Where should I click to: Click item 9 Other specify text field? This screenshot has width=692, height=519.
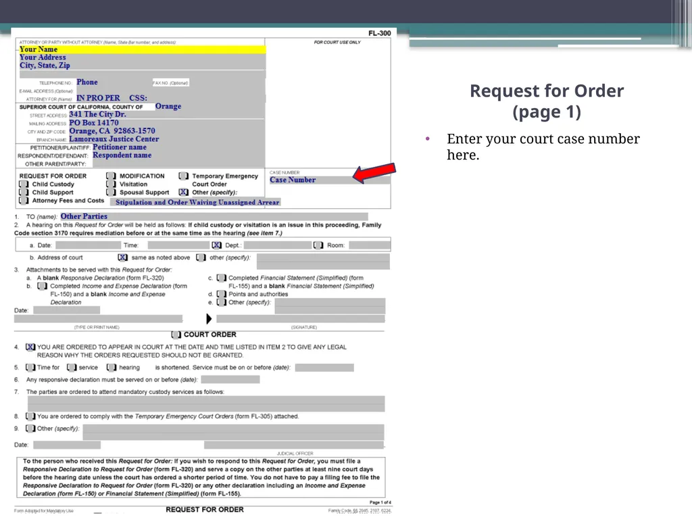coord(233,432)
